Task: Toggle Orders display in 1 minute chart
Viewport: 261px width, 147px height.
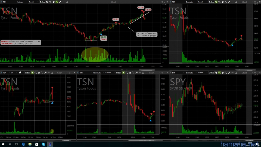Action: pos(42,2)
